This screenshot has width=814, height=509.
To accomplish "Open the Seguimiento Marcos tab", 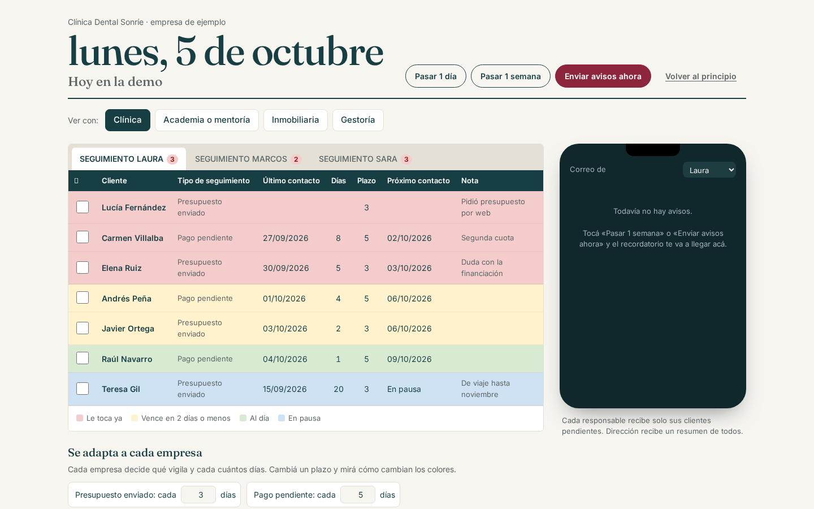I will click(x=248, y=159).
